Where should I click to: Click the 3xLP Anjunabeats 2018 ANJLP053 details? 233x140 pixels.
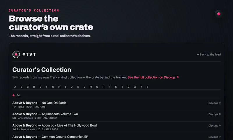pos(35,129)
